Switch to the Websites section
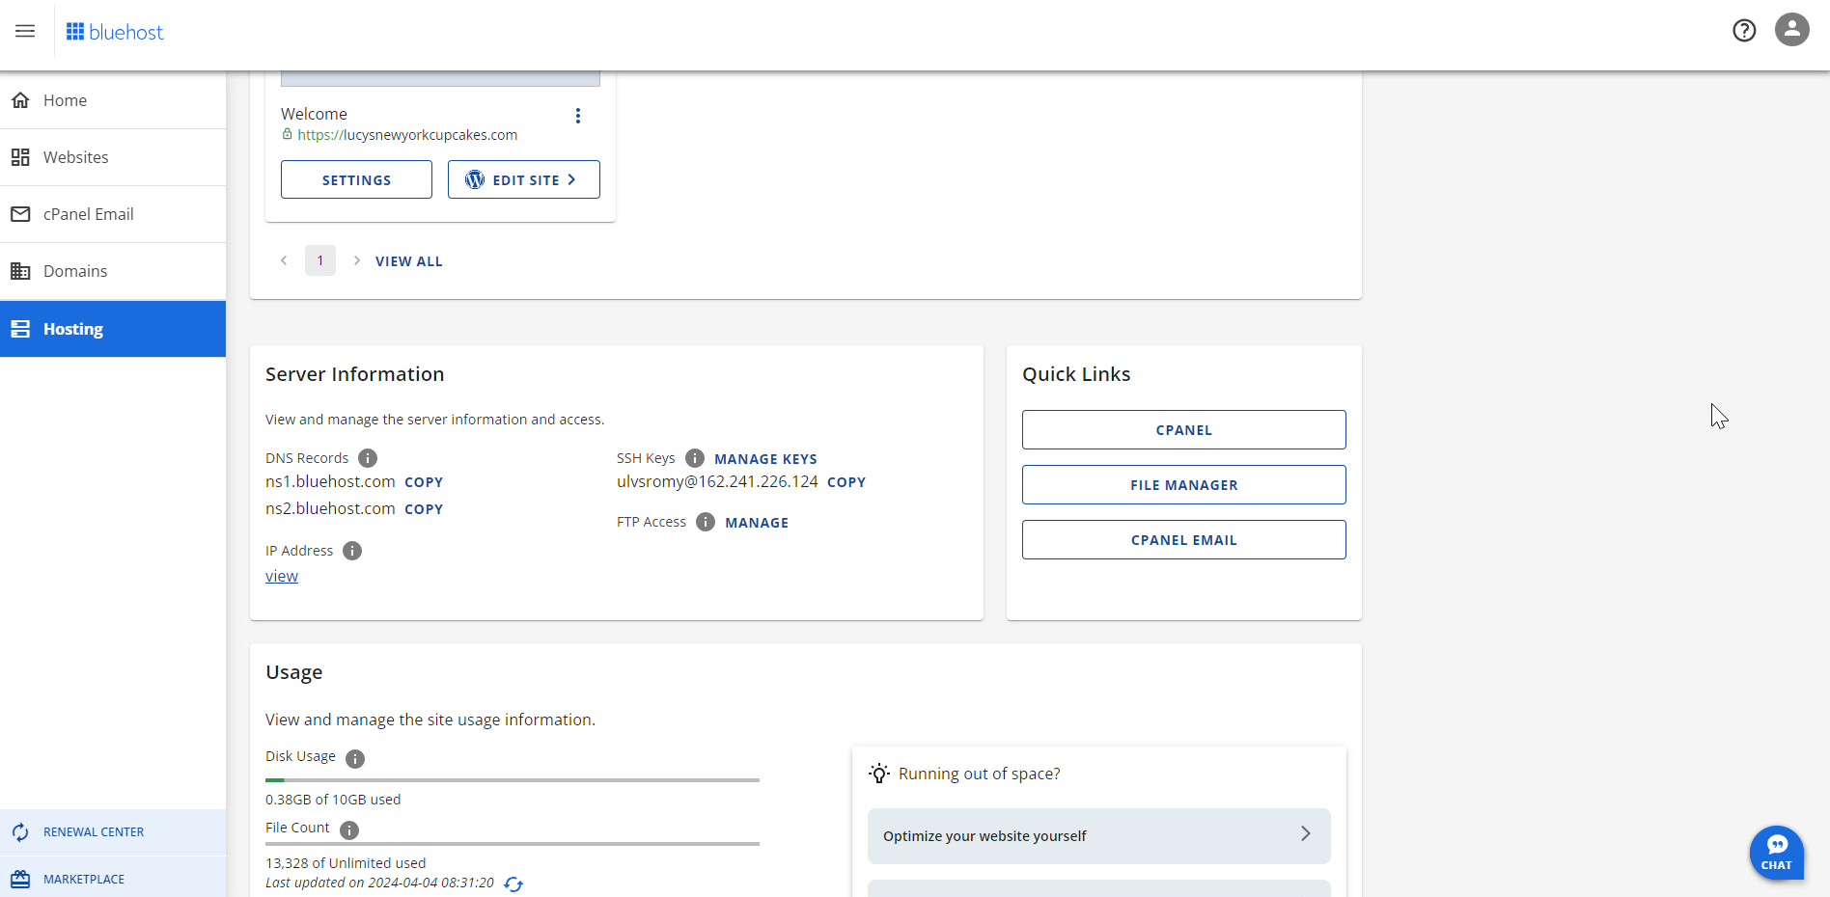This screenshot has height=897, width=1830. 75,156
